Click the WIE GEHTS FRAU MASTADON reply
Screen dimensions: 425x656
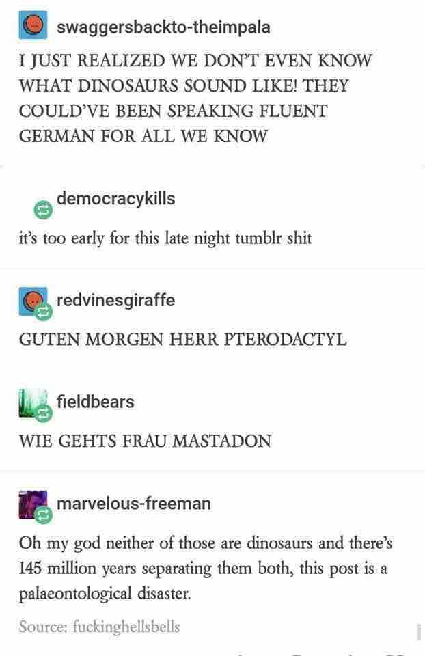click(145, 441)
